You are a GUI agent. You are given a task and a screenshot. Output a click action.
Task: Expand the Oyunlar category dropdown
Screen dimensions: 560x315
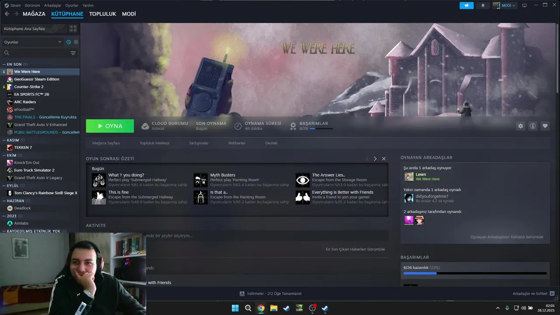click(33, 42)
